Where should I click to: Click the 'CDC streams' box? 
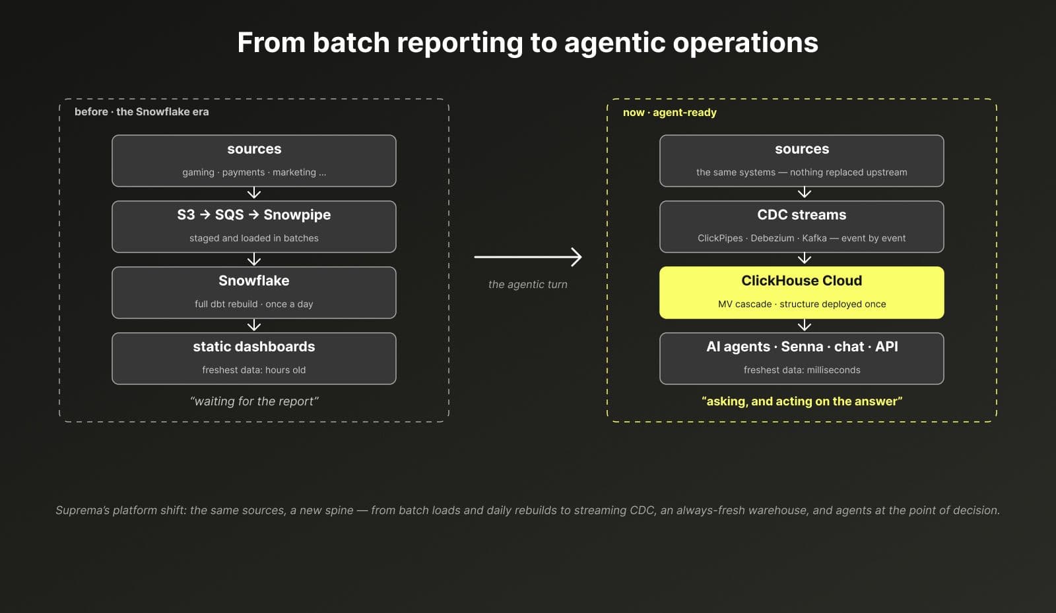[x=802, y=227]
